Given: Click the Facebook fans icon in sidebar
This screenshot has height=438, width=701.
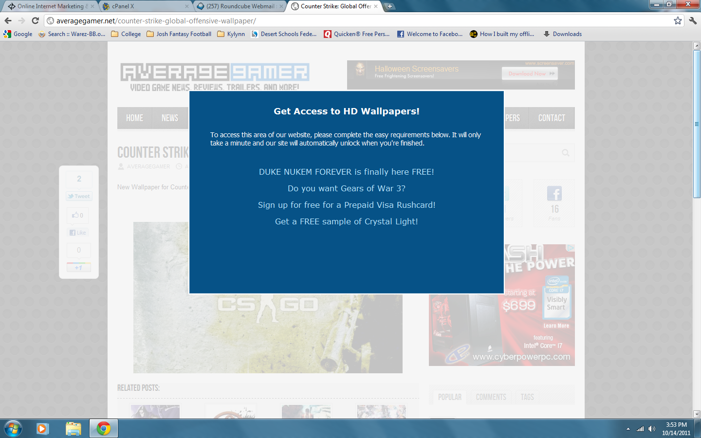Looking at the screenshot, I should point(554,194).
